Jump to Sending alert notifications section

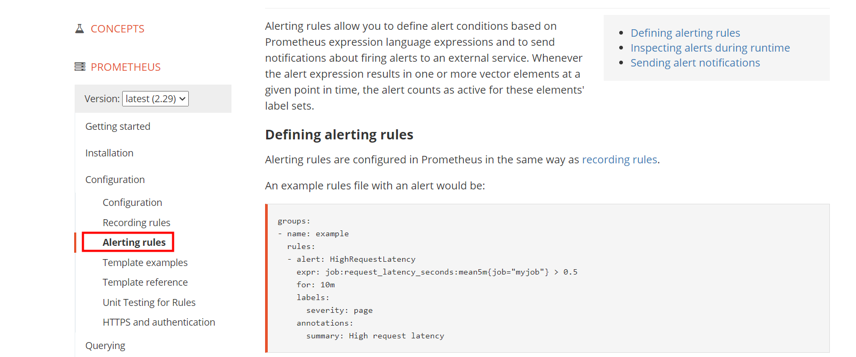pos(695,63)
